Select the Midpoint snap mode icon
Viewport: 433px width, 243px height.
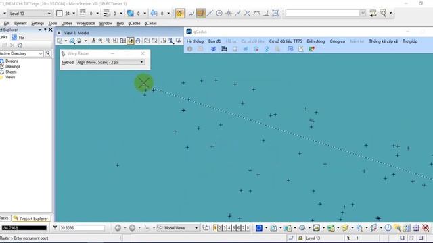pos(210,13)
